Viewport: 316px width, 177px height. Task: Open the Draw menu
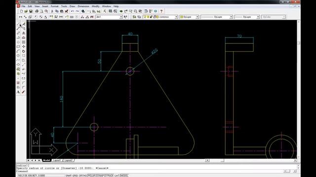point(72,6)
